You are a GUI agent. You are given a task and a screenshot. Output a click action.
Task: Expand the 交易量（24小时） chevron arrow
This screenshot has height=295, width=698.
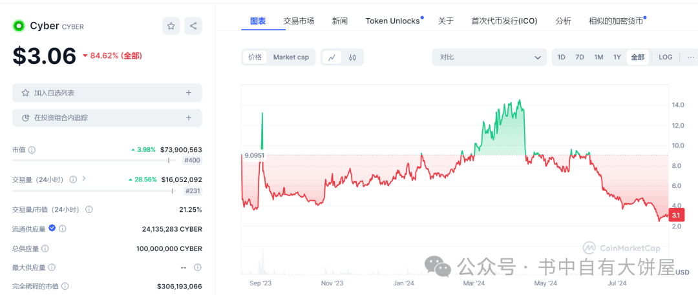click(x=83, y=179)
